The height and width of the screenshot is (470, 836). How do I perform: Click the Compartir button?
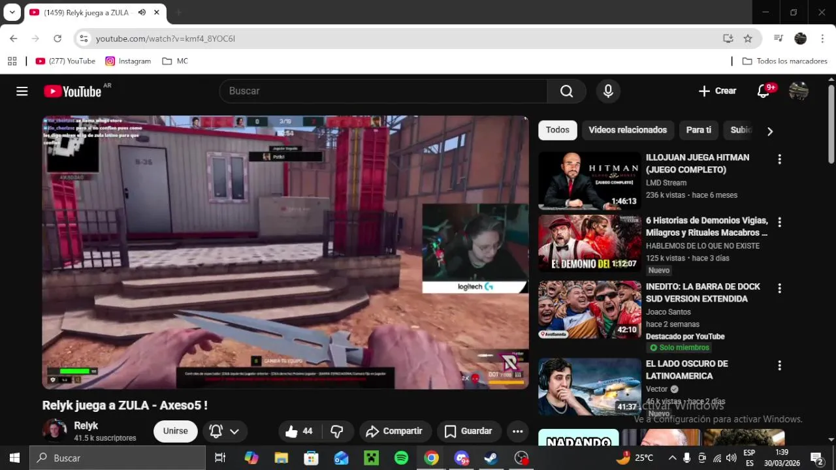pos(395,431)
